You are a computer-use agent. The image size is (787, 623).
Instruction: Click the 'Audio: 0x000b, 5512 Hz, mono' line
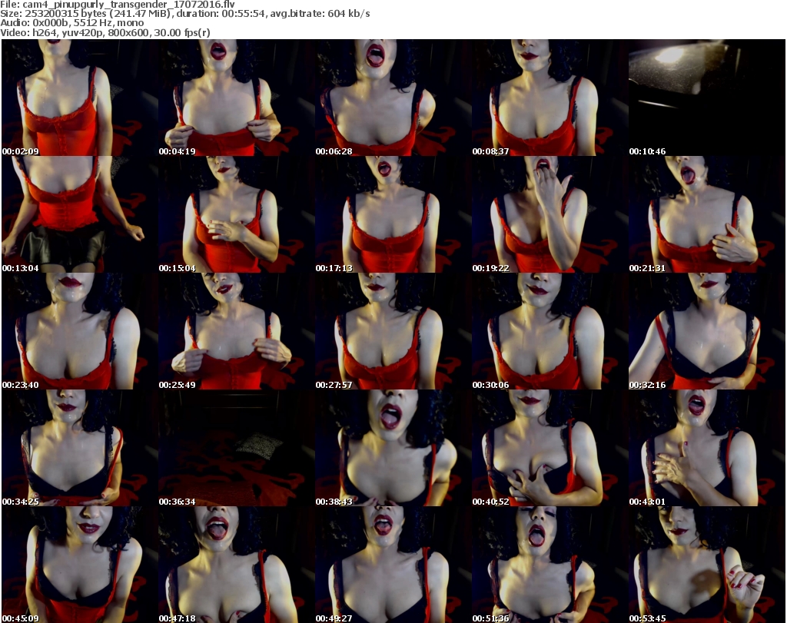(x=71, y=23)
